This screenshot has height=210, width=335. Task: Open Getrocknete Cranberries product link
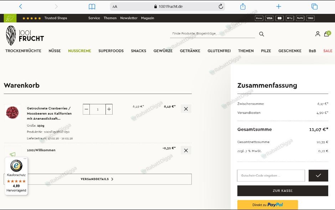(49, 113)
